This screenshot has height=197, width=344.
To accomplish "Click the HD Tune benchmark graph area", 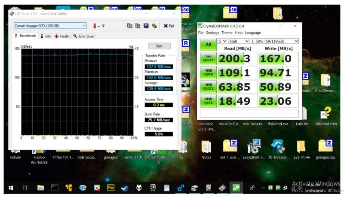I will (77, 92).
